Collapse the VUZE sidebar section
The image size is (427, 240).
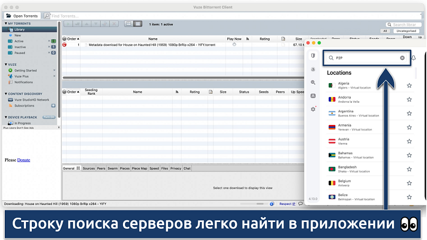click(x=6, y=64)
